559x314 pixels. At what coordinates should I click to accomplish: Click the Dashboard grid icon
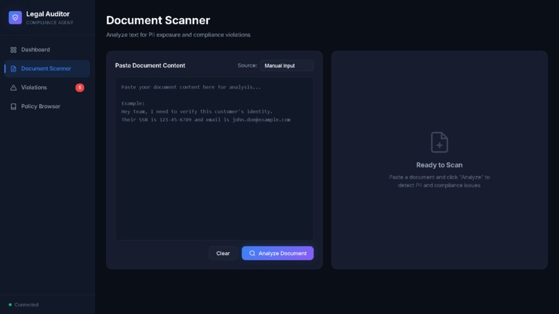pos(13,50)
